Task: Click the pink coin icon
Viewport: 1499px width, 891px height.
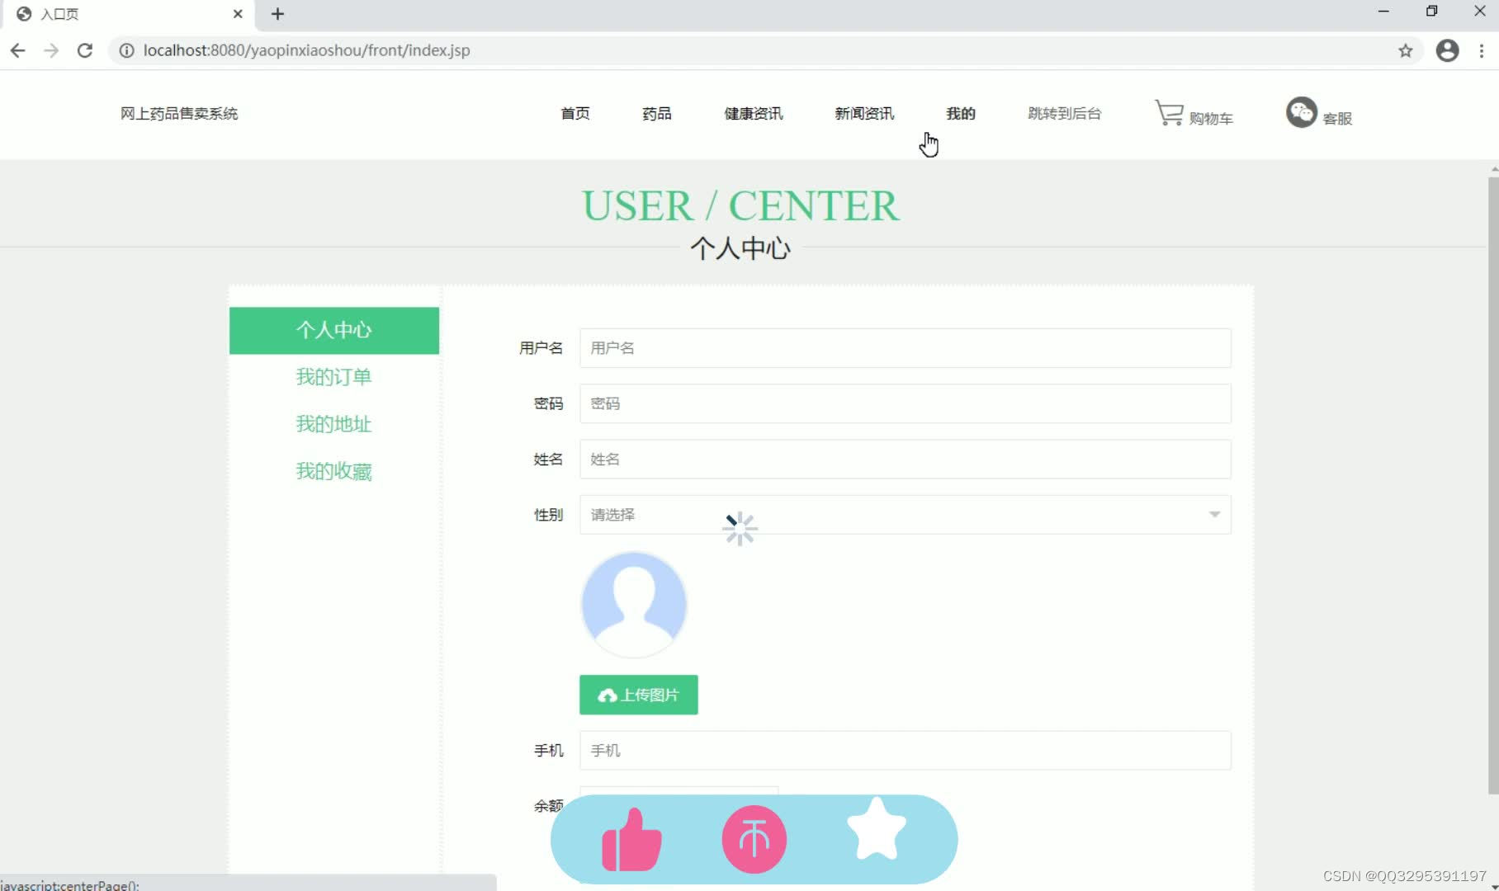Action: coord(754,840)
